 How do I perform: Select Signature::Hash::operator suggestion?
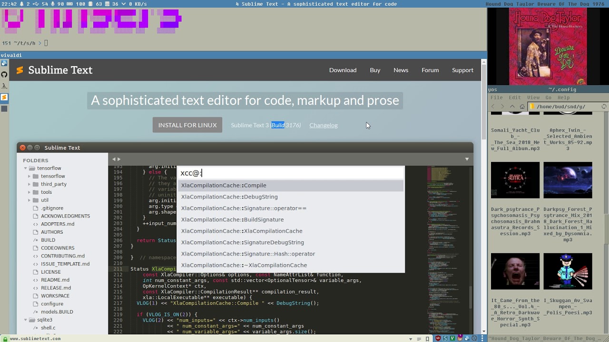(x=290, y=254)
